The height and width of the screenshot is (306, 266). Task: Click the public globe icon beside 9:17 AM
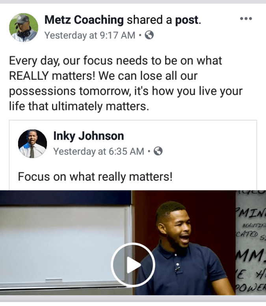tap(149, 35)
